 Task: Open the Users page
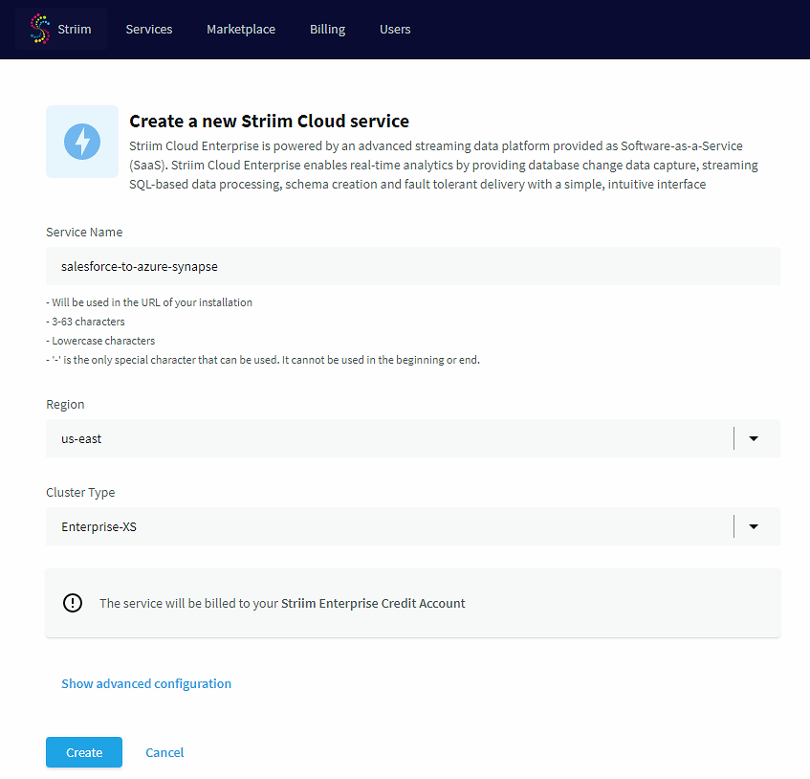pyautogui.click(x=395, y=30)
